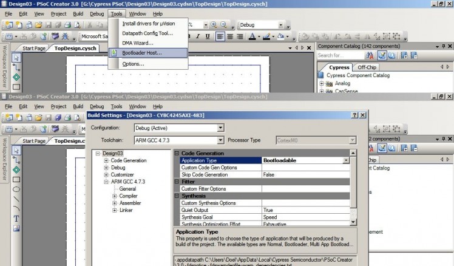454x266 pixels.
Task: Expand the Linker tree node
Action: [114, 210]
